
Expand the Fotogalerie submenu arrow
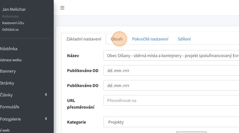point(46,119)
